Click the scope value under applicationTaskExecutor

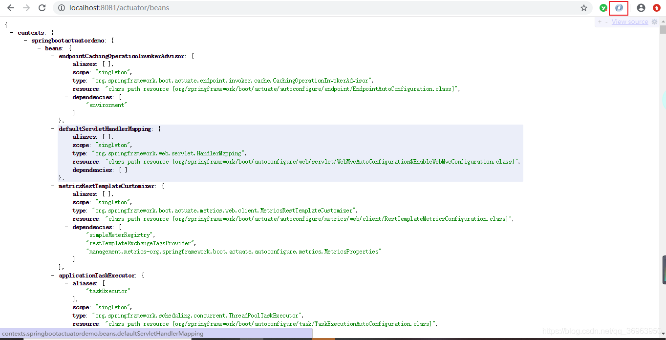113,308
